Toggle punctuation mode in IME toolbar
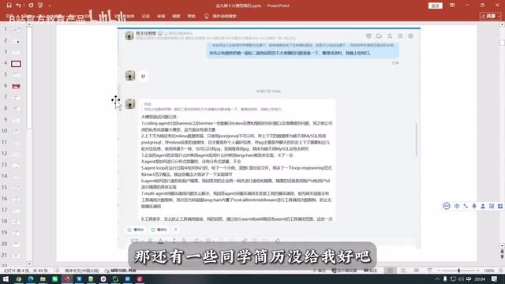505x284 pixels. [x=466, y=206]
